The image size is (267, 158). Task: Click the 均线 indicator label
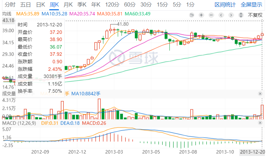pyautogui.click(x=7, y=14)
